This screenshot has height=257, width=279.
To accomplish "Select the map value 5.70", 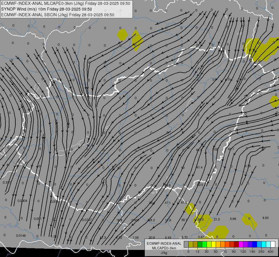I will (184, 237).
